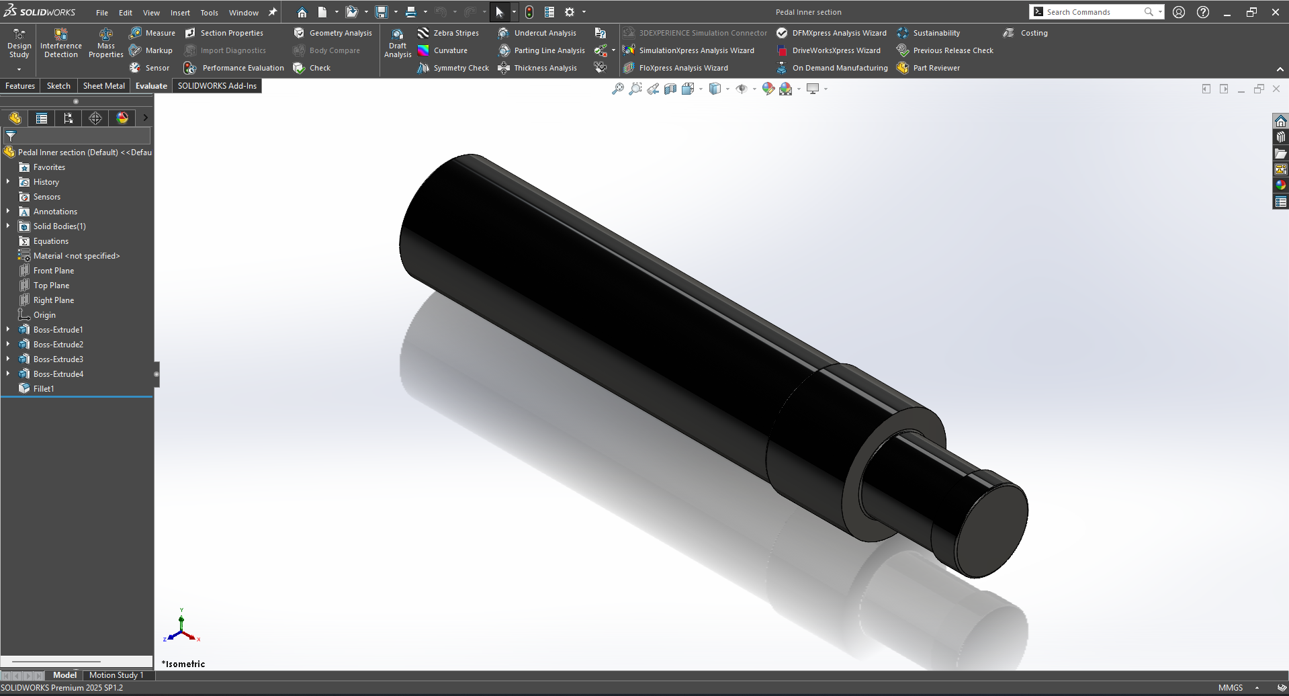The image size is (1289, 696).
Task: Switch to the Sheet Metal tab
Action: click(103, 86)
